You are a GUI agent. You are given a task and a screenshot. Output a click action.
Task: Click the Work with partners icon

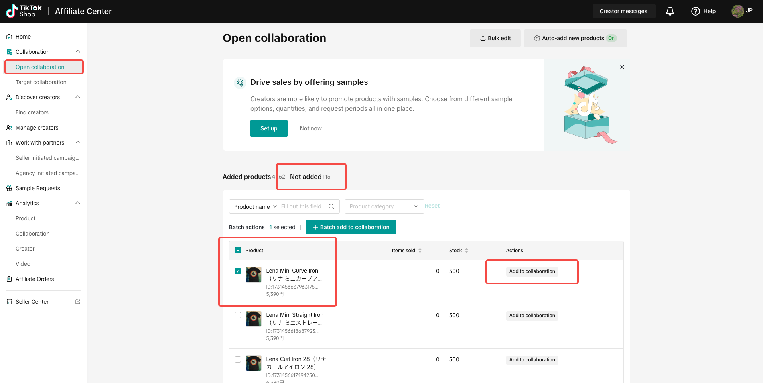[9, 143]
